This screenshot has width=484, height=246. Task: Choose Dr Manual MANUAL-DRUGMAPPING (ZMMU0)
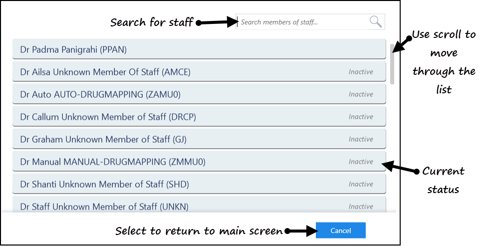click(199, 162)
